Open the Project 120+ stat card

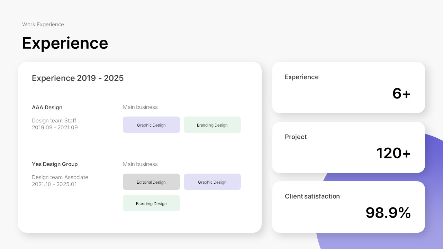pos(349,147)
